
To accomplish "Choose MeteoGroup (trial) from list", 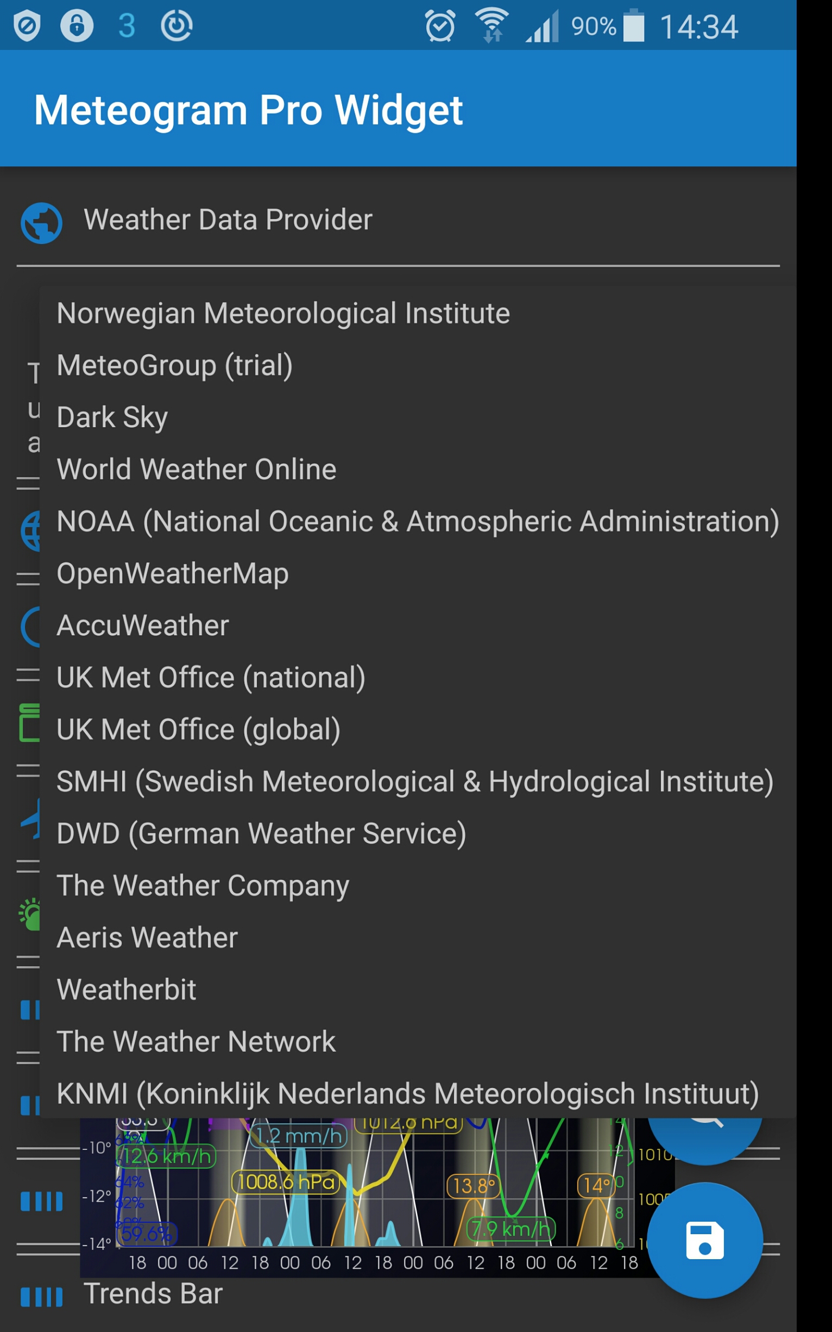I will 174,365.
